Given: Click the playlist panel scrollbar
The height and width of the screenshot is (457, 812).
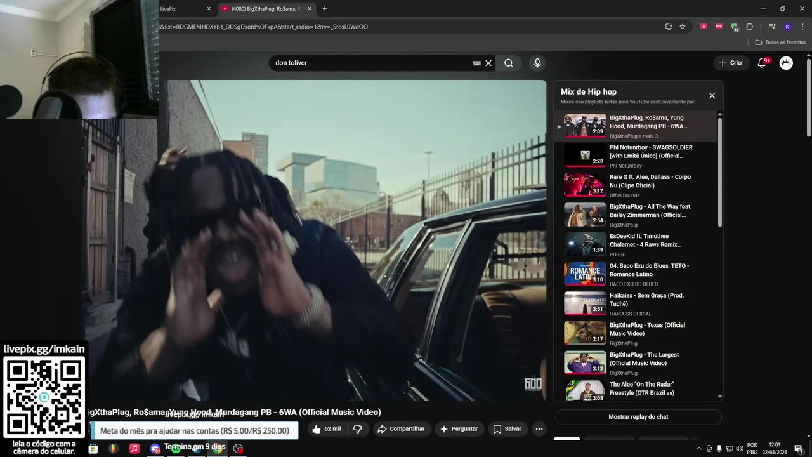Looking at the screenshot, I should pos(719,171).
